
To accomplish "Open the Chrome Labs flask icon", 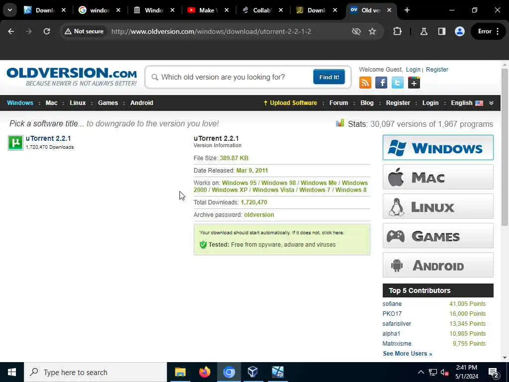I will pos(424,31).
